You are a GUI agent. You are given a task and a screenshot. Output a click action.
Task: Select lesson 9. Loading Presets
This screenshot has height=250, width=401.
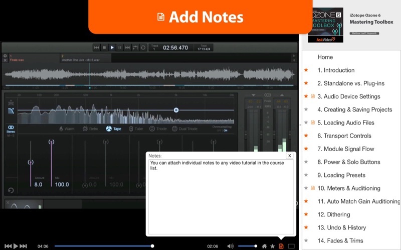coord(341,175)
